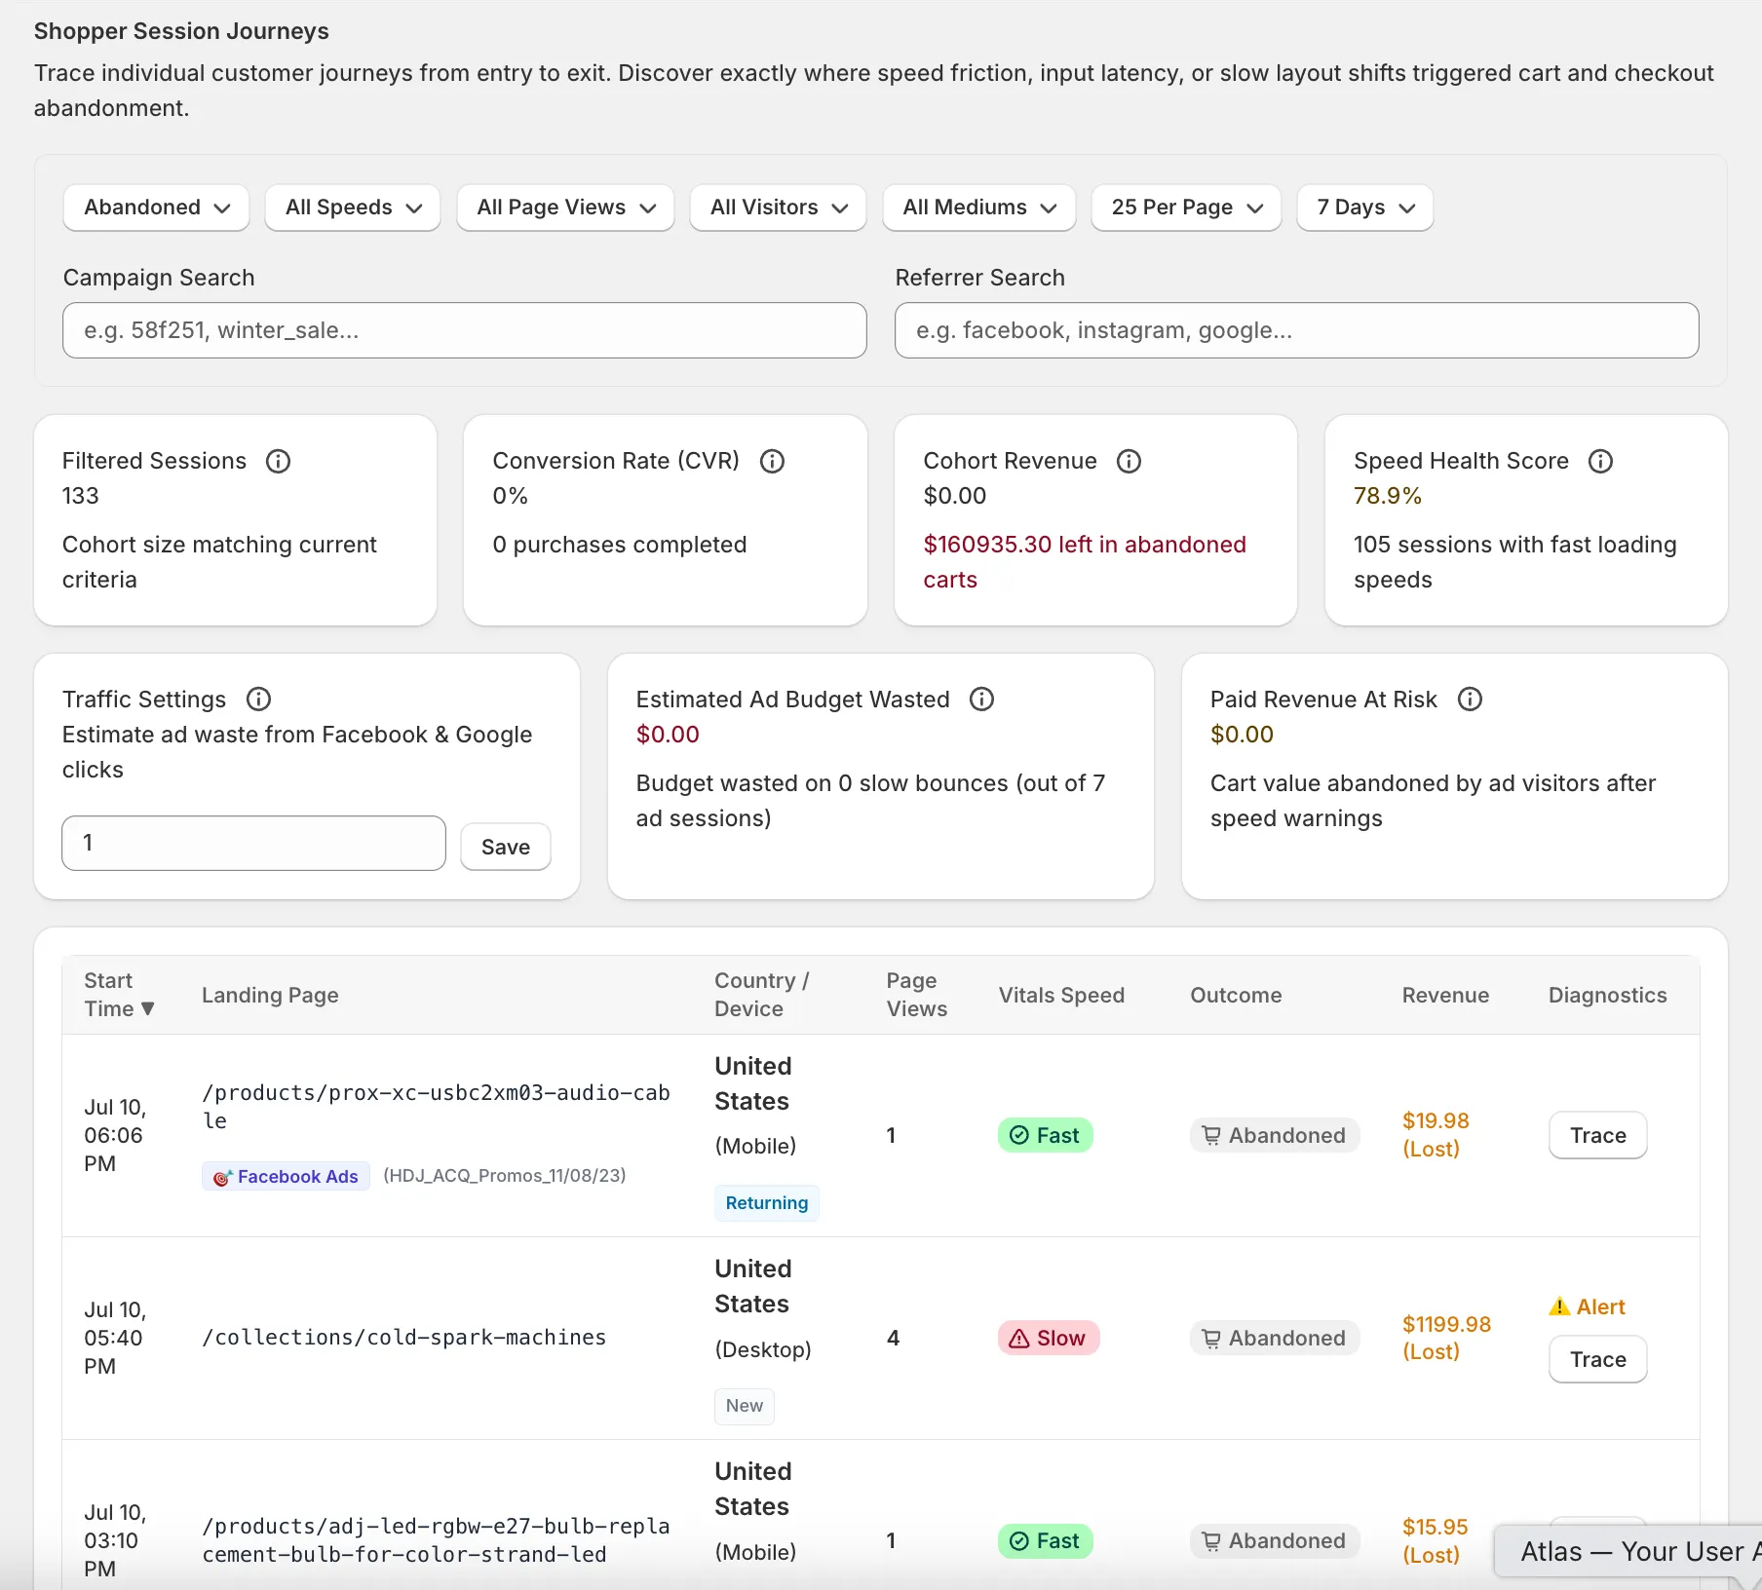Open the Abandoned outcome filter dropdown

point(156,208)
